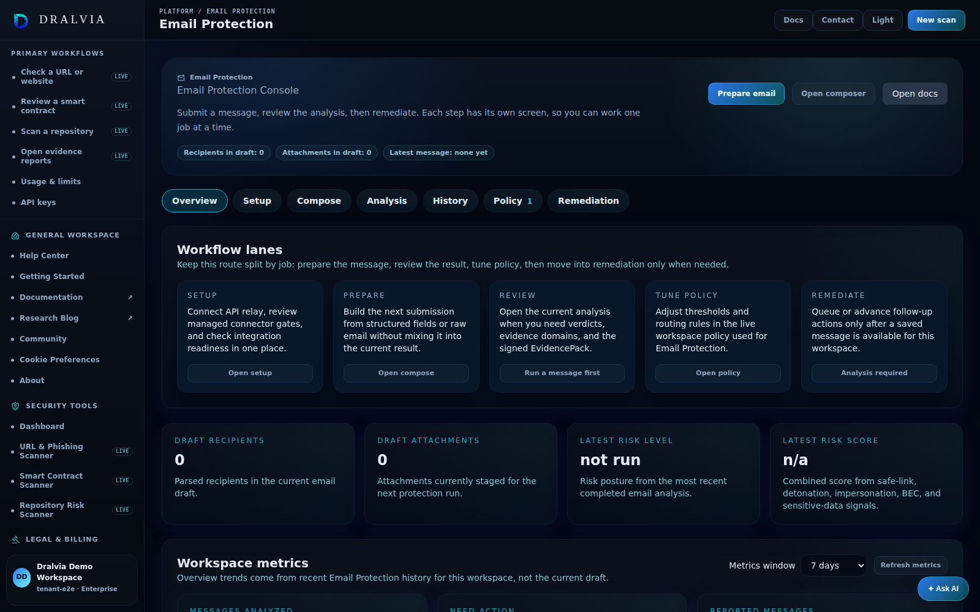
Task: Toggle the Light theme button
Action: click(x=883, y=20)
